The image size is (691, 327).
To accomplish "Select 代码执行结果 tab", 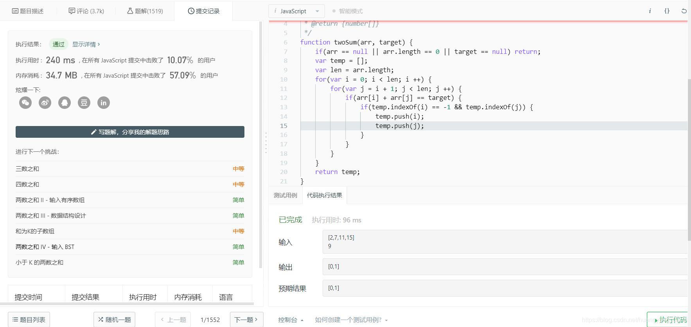I will (325, 195).
